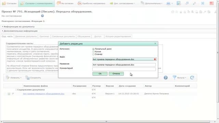The height and width of the screenshot is (123, 219).
Task: Click the Версия 1 cell
Action: pos(110,94)
